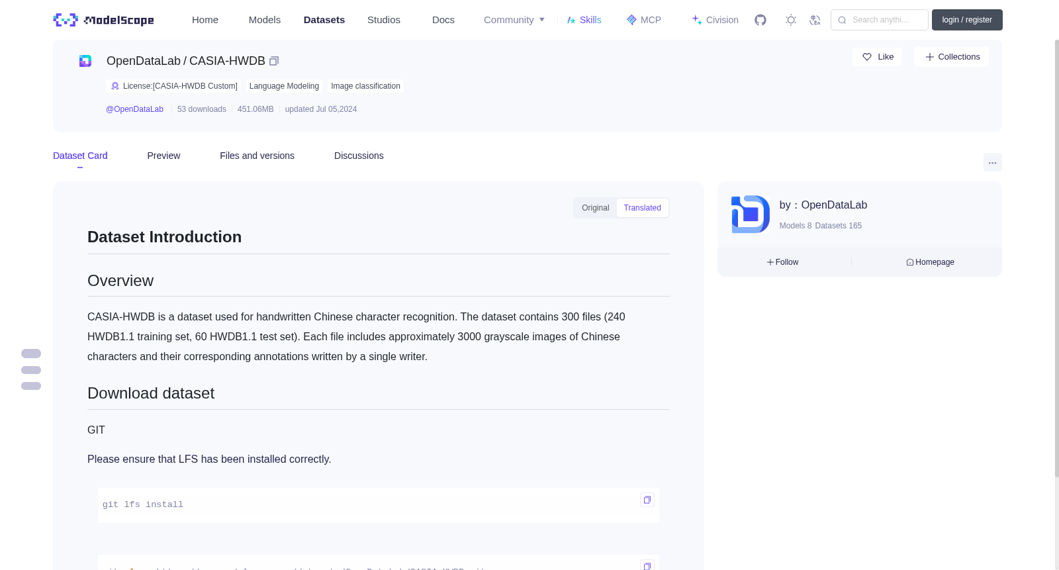Image resolution: width=1059 pixels, height=570 pixels.
Task: Click the heart icon on Like
Action: click(867, 57)
